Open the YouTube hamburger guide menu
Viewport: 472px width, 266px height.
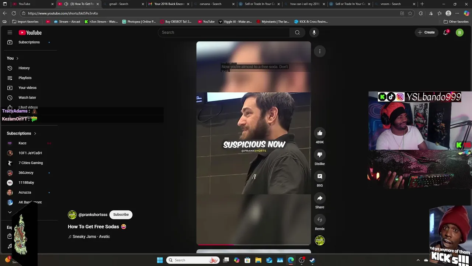click(10, 33)
